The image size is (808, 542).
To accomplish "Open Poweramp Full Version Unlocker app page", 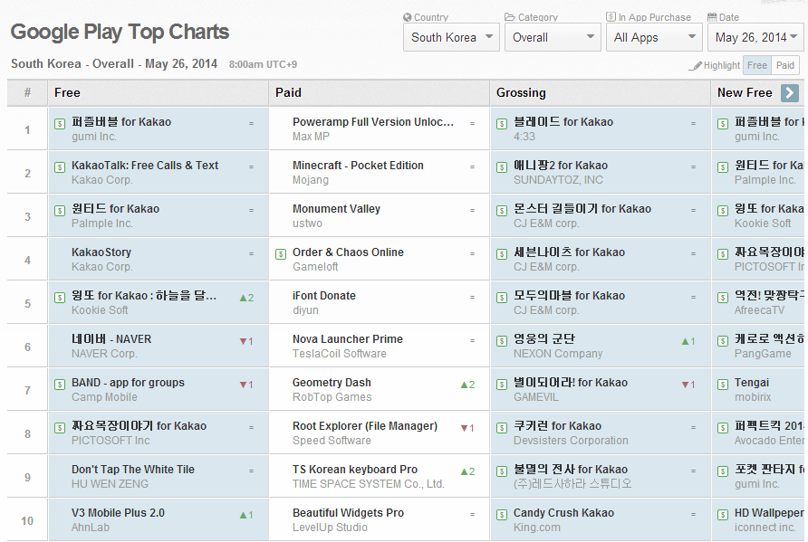I will pyautogui.click(x=373, y=122).
